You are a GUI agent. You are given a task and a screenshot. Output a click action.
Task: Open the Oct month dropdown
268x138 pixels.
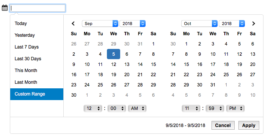point(199,24)
